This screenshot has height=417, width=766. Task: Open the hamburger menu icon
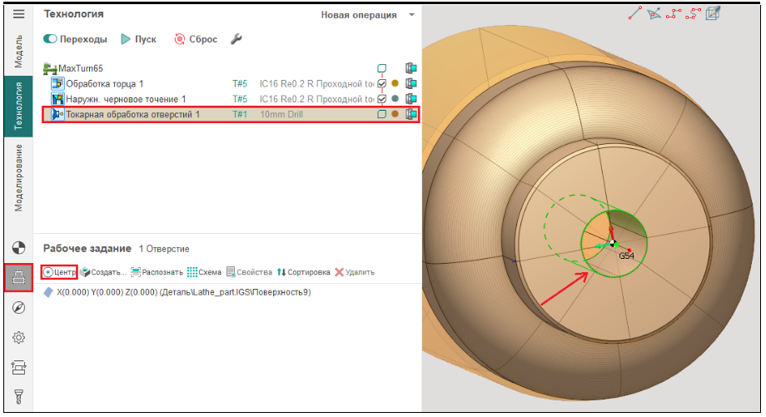(18, 14)
